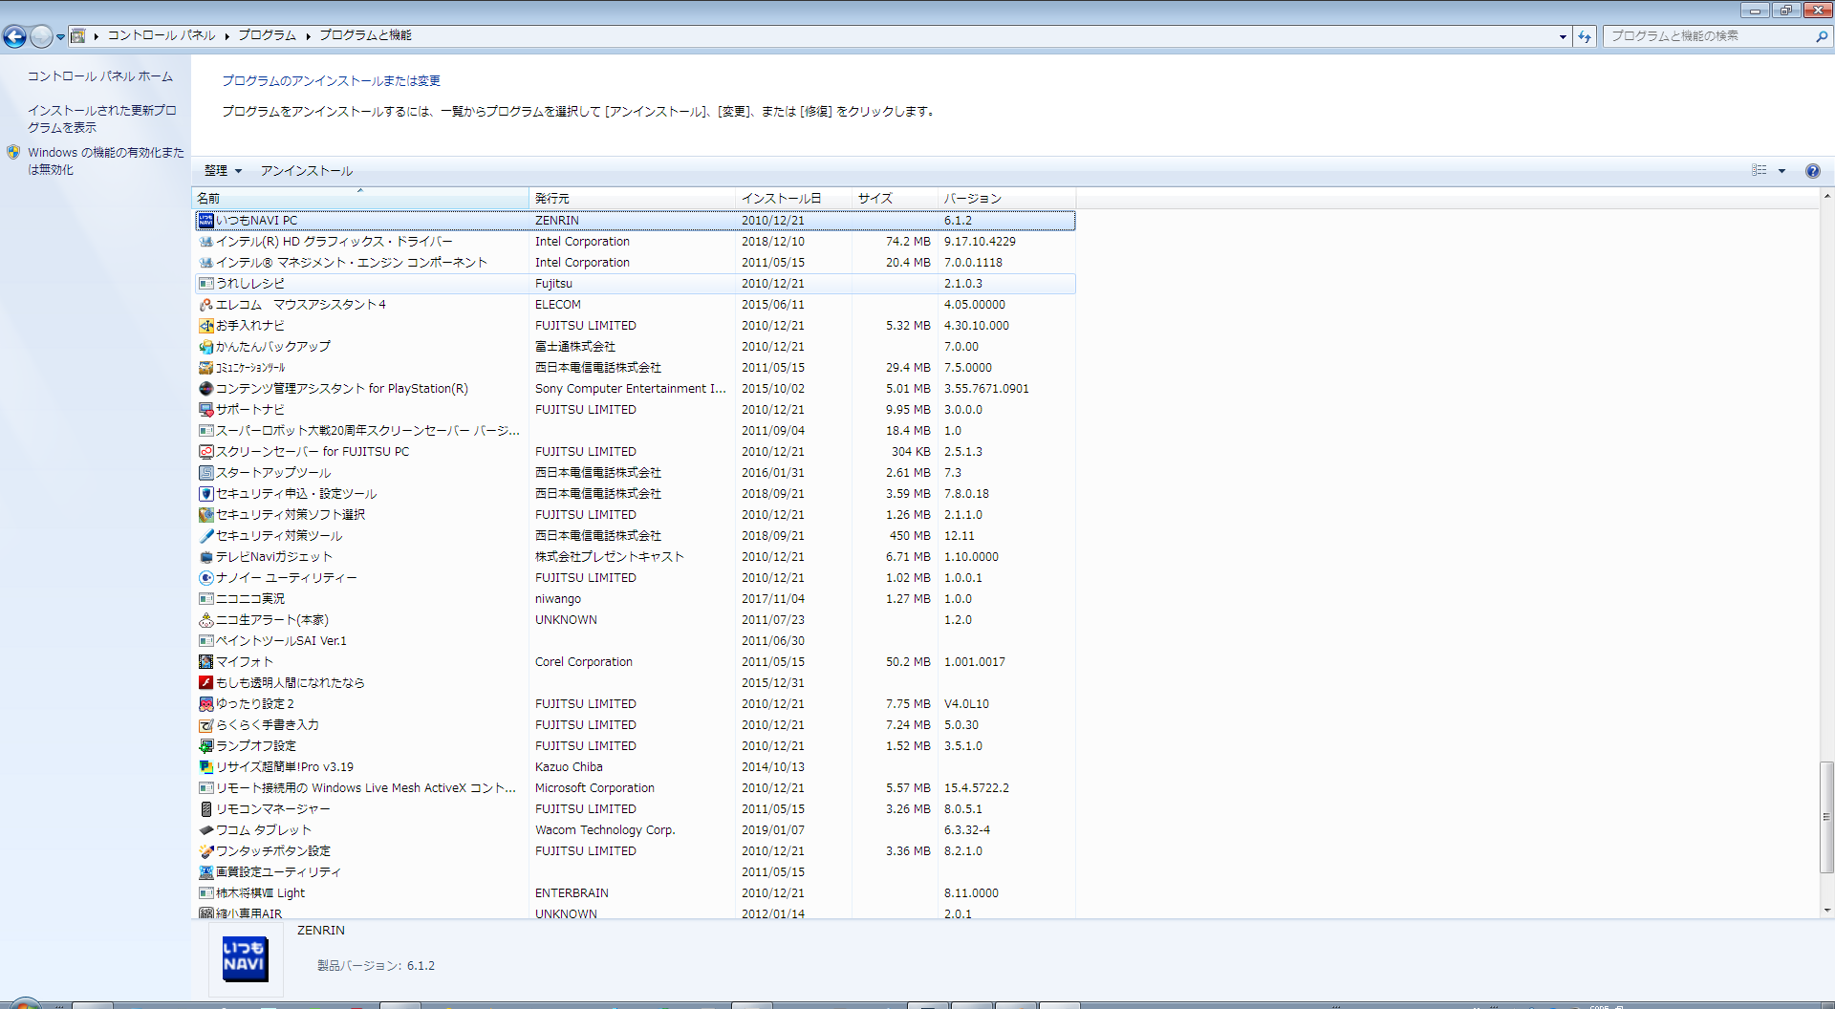
Task: Expand the view options dropdown arrow
Action: [1781, 171]
